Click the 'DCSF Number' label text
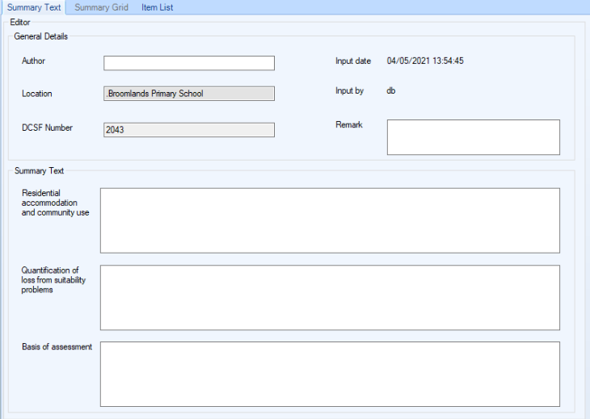The image size is (590, 419). (x=47, y=128)
